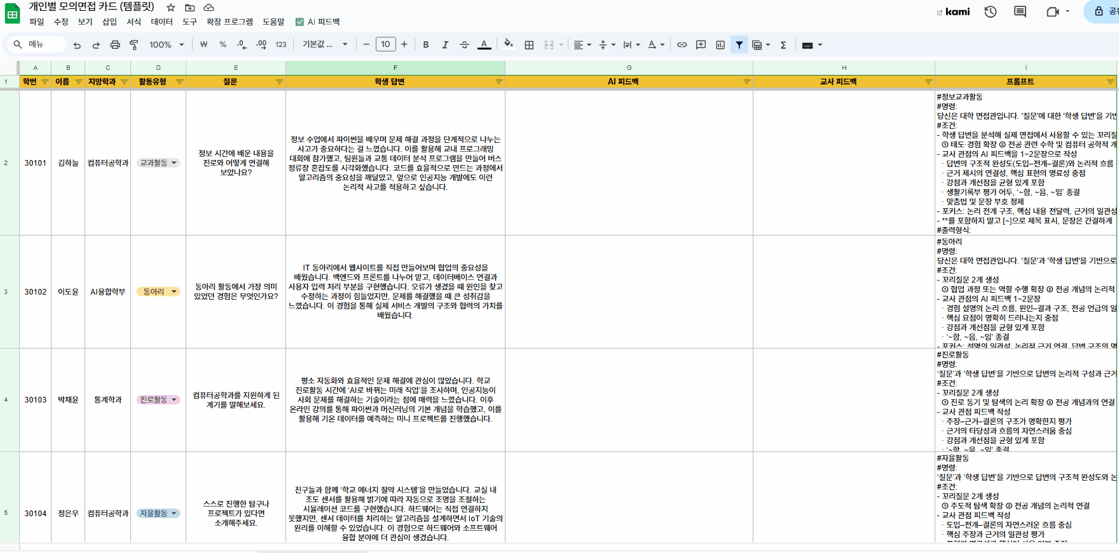Open the 도움말 menu
The width and height of the screenshot is (1119, 553).
(x=273, y=22)
